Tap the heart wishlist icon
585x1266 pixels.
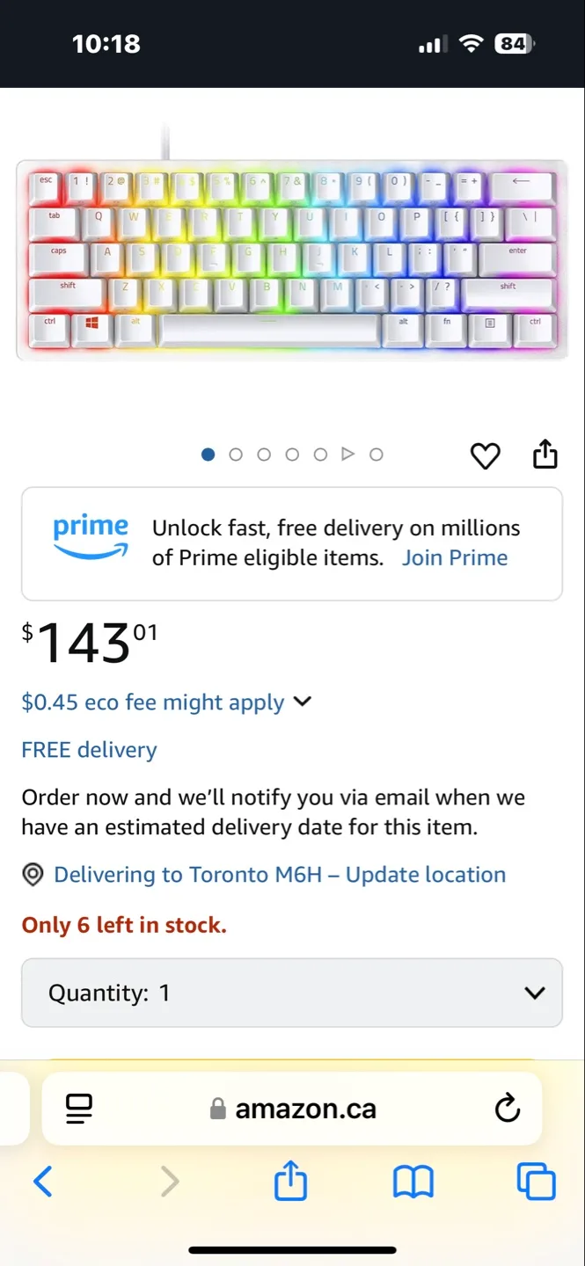point(485,455)
